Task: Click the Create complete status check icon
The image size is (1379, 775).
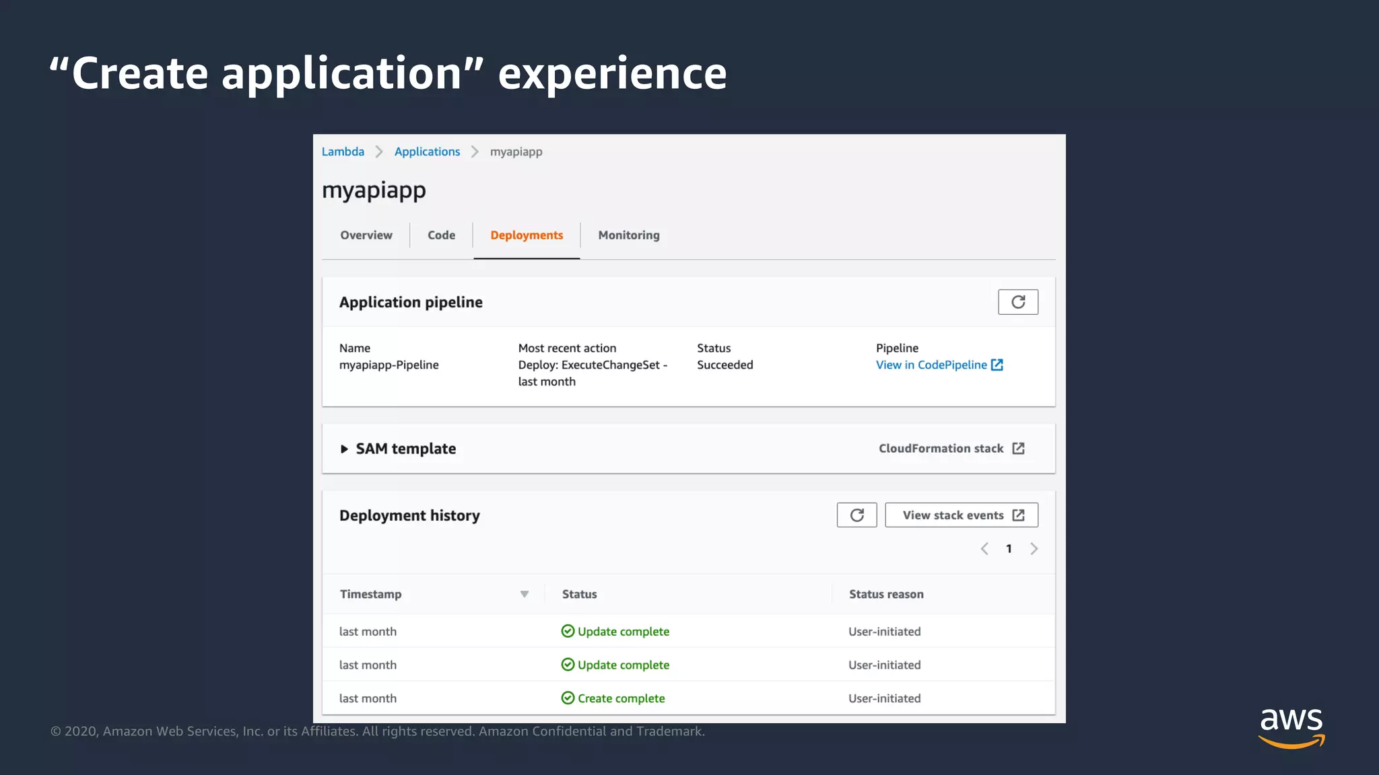Action: (568, 698)
